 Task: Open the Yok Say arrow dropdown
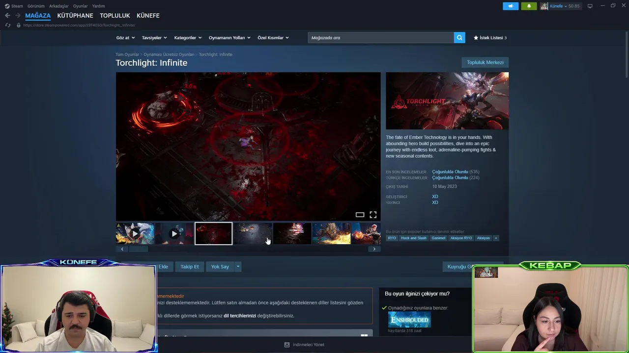click(x=238, y=267)
